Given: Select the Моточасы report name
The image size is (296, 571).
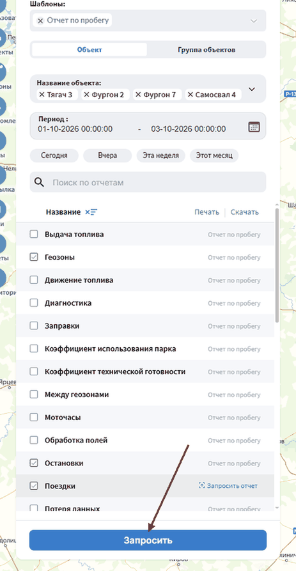Looking at the screenshot, I should tap(63, 418).
